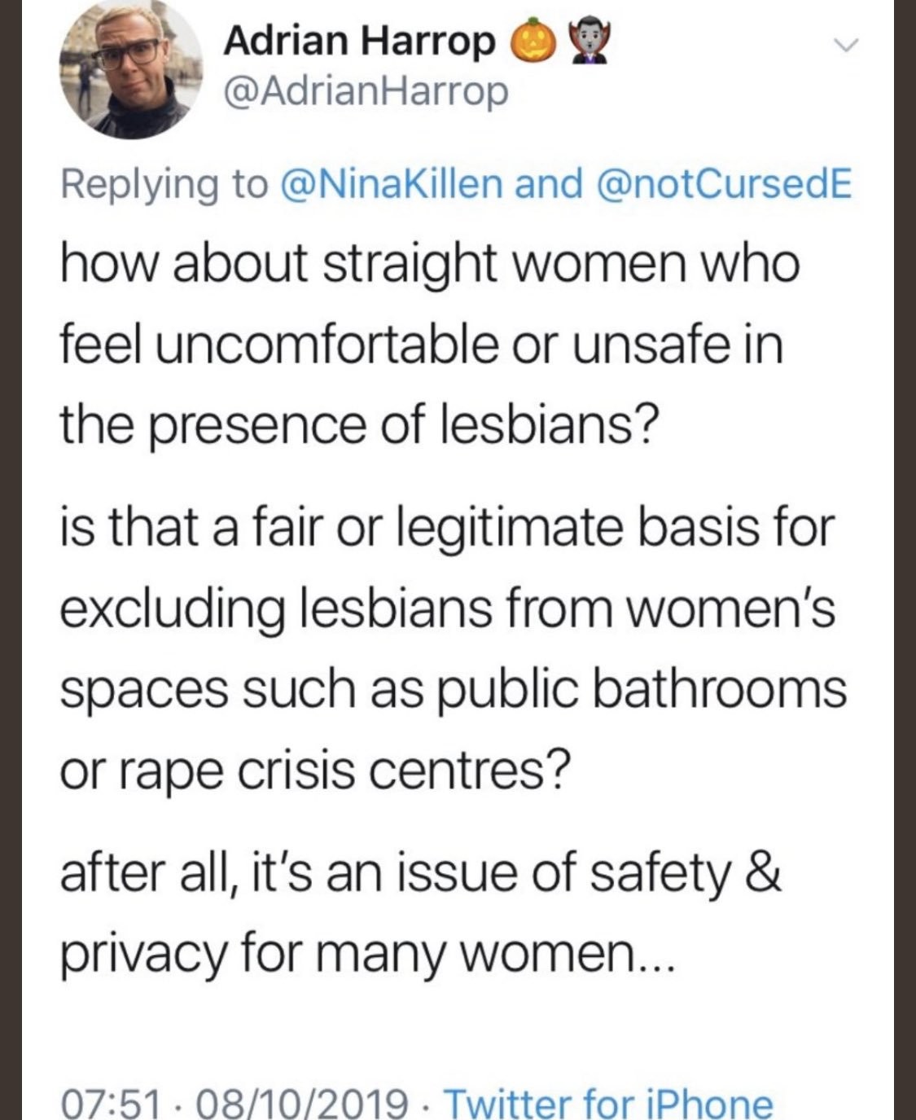Click the line starting 'after all, it's an issue'
This screenshot has width=916, height=1120.
pyautogui.click(x=420, y=872)
